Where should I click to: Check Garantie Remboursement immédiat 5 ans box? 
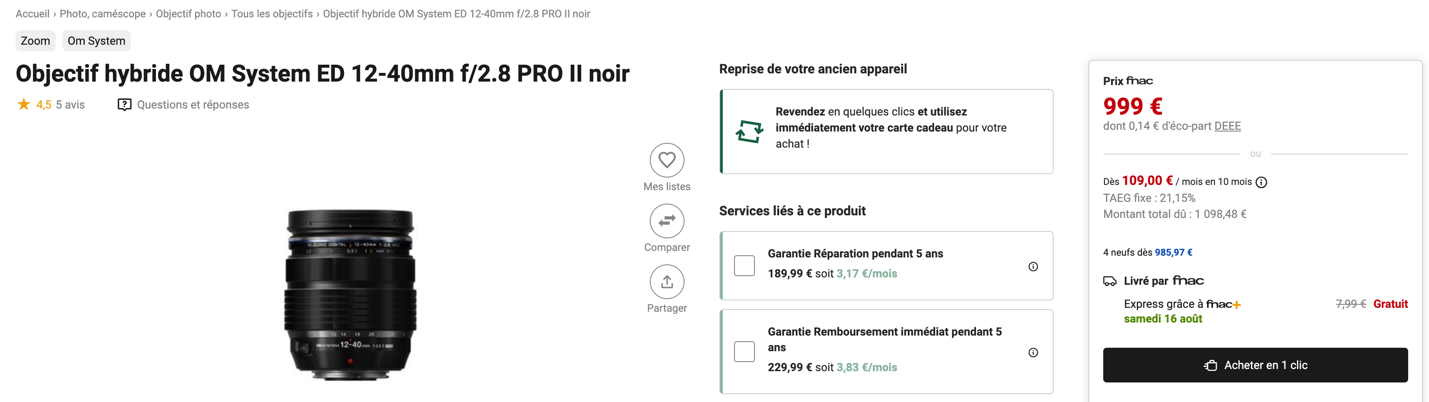[x=744, y=352]
